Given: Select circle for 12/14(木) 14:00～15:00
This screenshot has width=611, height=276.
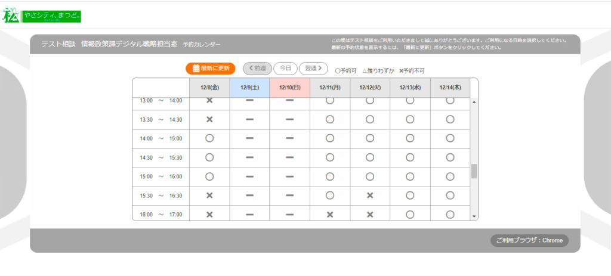Looking at the screenshot, I should click(x=450, y=138).
